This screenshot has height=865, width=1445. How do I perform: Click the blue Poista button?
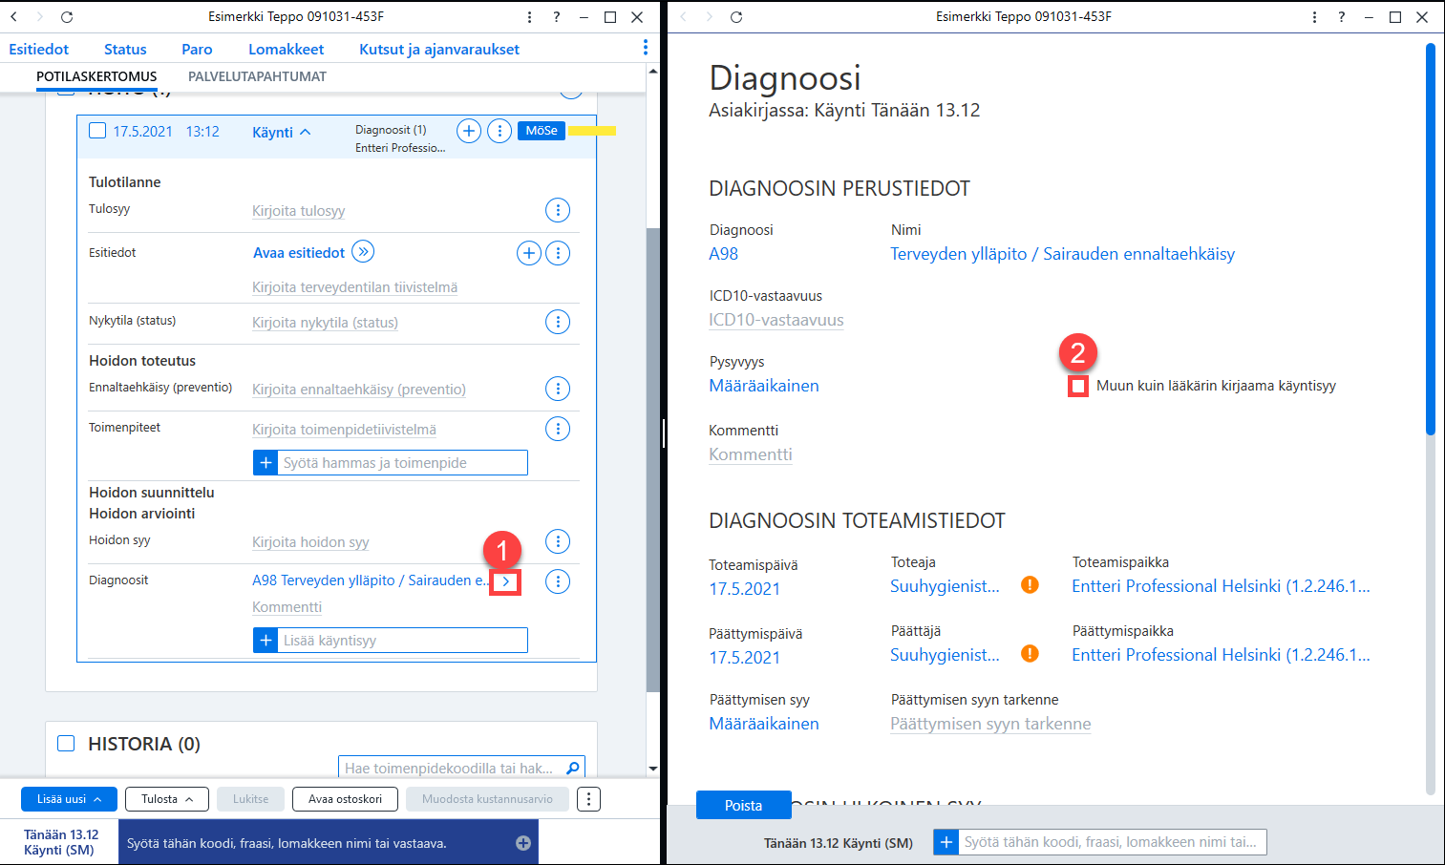click(x=743, y=805)
